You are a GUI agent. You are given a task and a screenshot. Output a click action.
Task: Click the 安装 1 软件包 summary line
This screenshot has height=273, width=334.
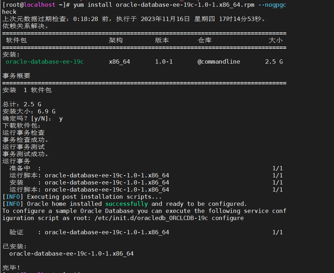[27, 90]
